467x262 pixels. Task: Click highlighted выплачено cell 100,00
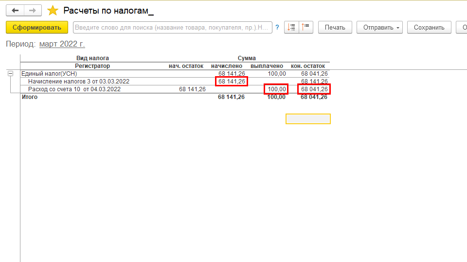coord(276,89)
